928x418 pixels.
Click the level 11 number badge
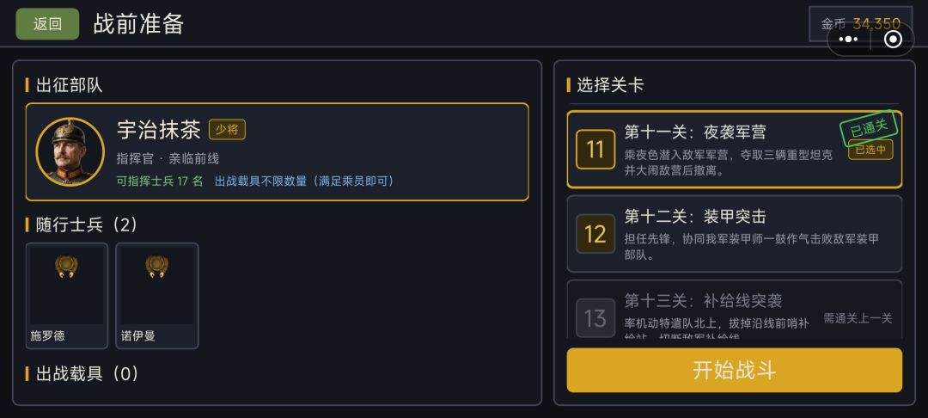coord(595,149)
